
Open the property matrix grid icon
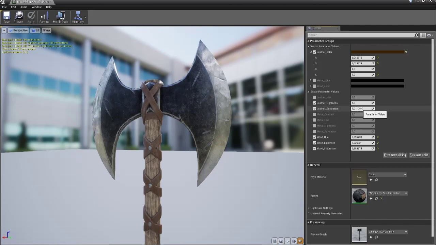pyautogui.click(x=423, y=35)
